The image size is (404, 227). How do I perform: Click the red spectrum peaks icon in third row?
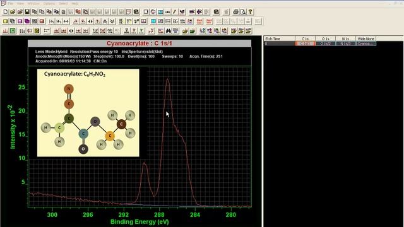tap(6, 31)
